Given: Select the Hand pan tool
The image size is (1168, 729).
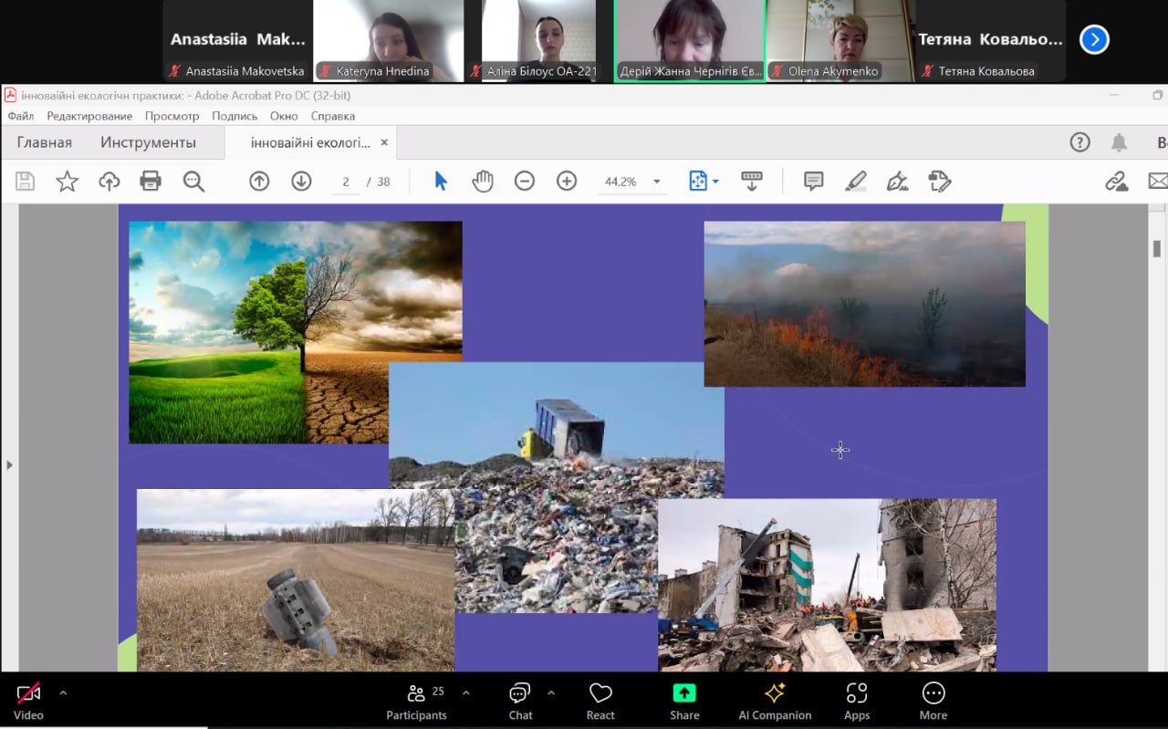Looking at the screenshot, I should point(482,182).
